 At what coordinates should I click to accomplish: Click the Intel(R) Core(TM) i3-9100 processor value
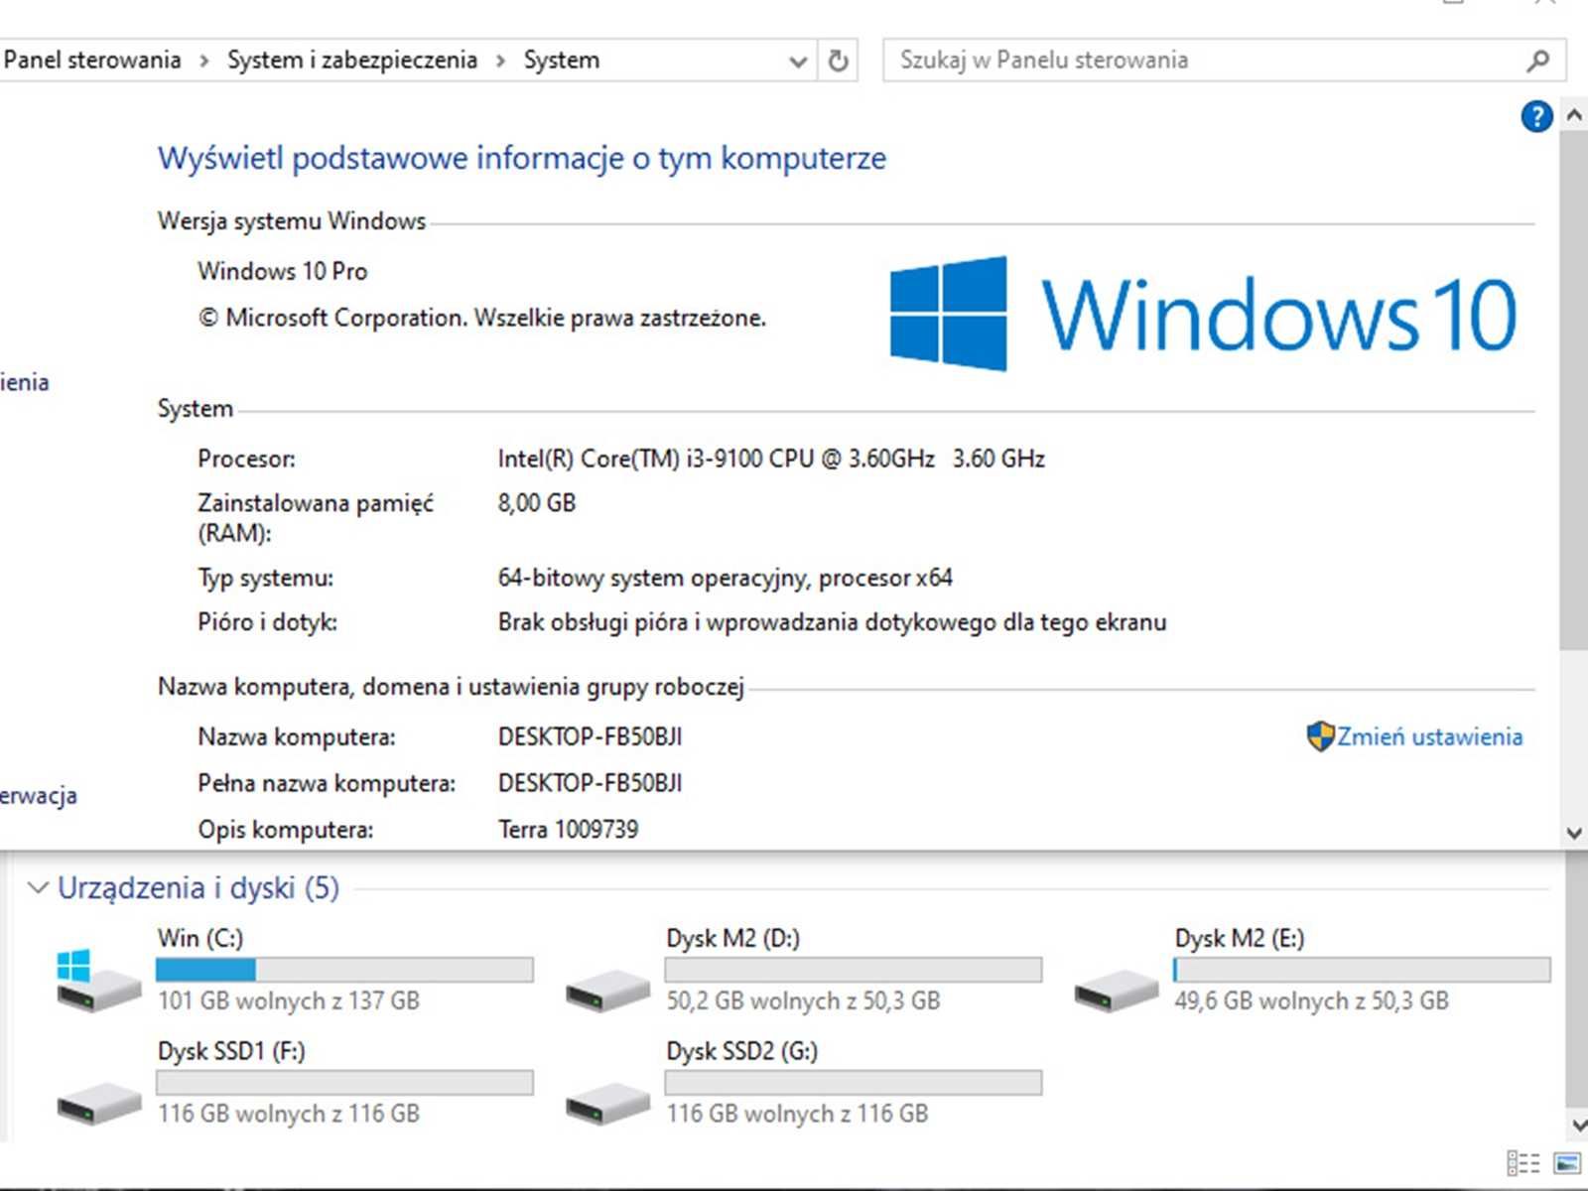pyautogui.click(x=771, y=459)
